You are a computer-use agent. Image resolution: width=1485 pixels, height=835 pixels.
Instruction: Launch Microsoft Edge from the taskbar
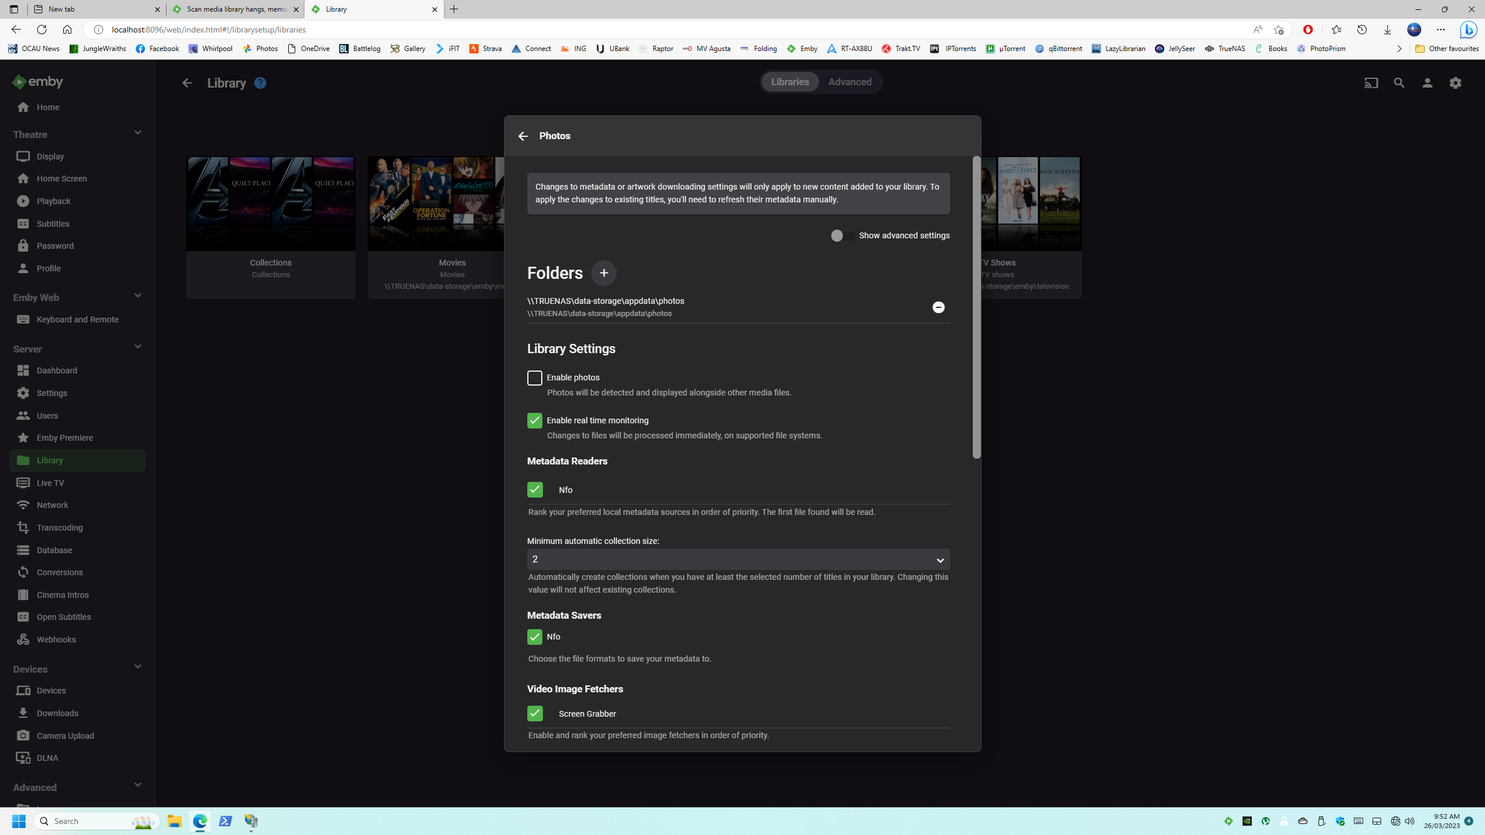click(x=200, y=821)
